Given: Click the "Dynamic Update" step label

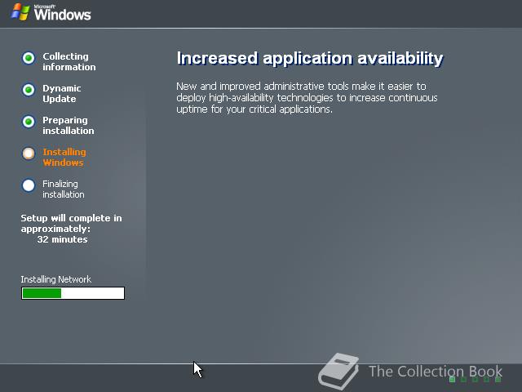Looking at the screenshot, I should (x=62, y=94).
